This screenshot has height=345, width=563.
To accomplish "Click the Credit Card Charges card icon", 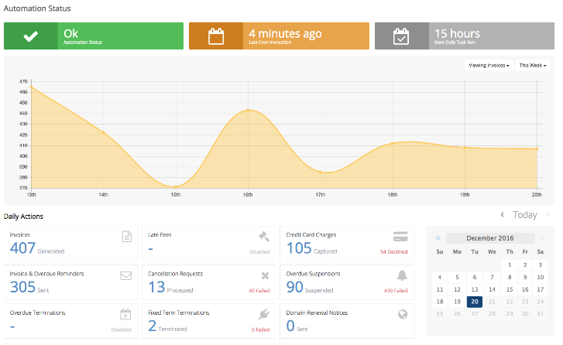I will tap(400, 237).
